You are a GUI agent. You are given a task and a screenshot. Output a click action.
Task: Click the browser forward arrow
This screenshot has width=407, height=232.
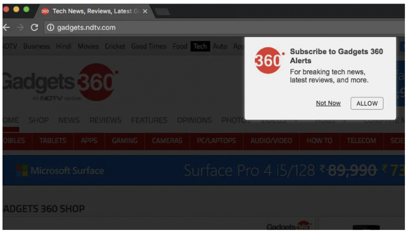click(20, 27)
